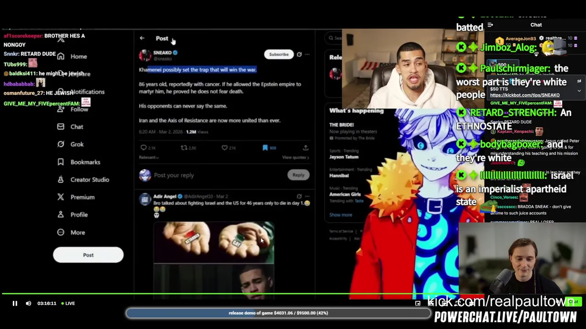Click the Chat envelope icon
This screenshot has width=586, height=329.
61,127
